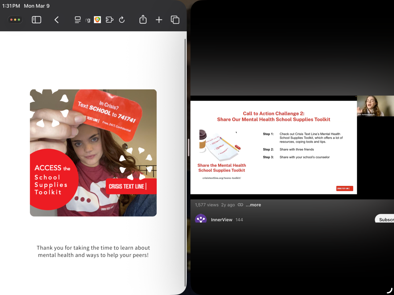Image resolution: width=394 pixels, height=295 pixels.
Task: Show the browser sidebar
Action: (37, 20)
